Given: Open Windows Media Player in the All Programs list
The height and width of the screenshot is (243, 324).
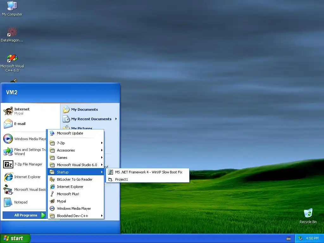Looking at the screenshot, I should pos(76,208).
